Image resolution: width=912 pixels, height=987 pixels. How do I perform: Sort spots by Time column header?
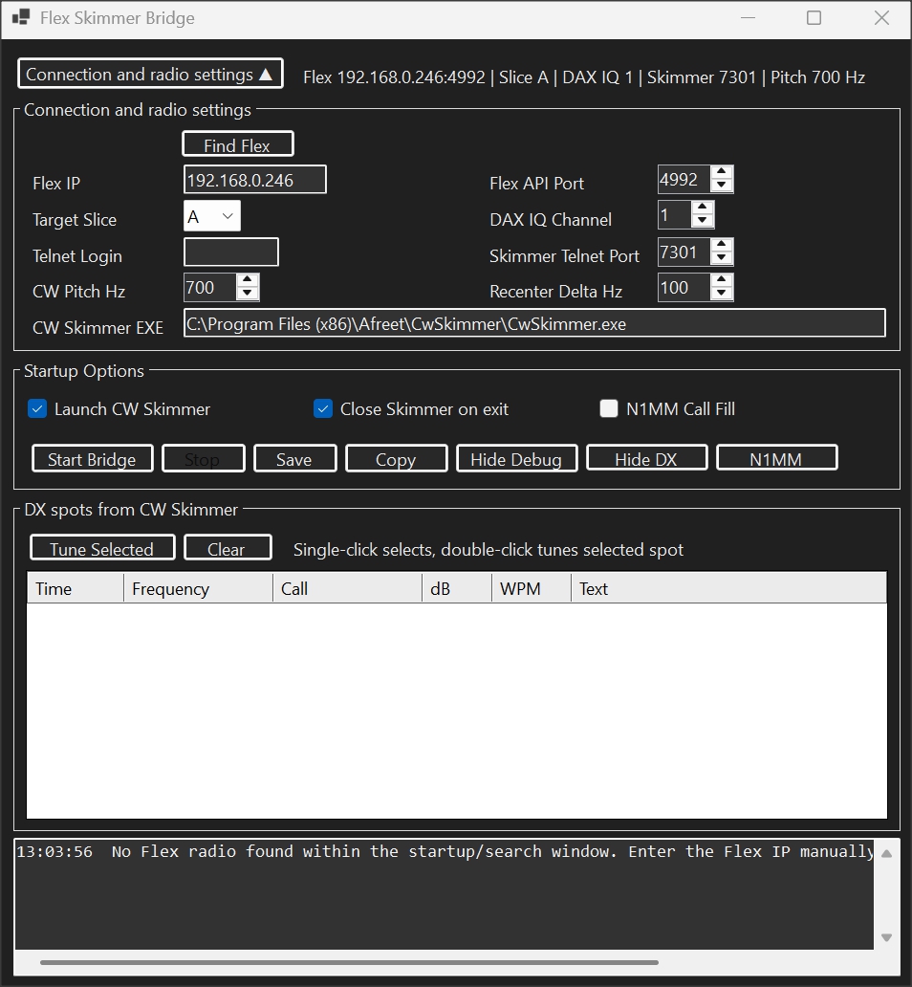tap(76, 588)
